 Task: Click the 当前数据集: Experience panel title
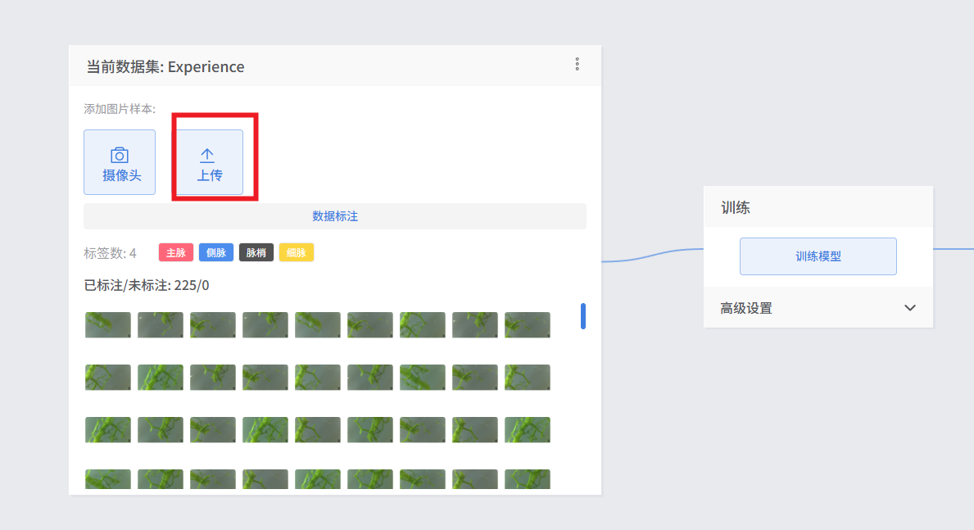point(165,66)
